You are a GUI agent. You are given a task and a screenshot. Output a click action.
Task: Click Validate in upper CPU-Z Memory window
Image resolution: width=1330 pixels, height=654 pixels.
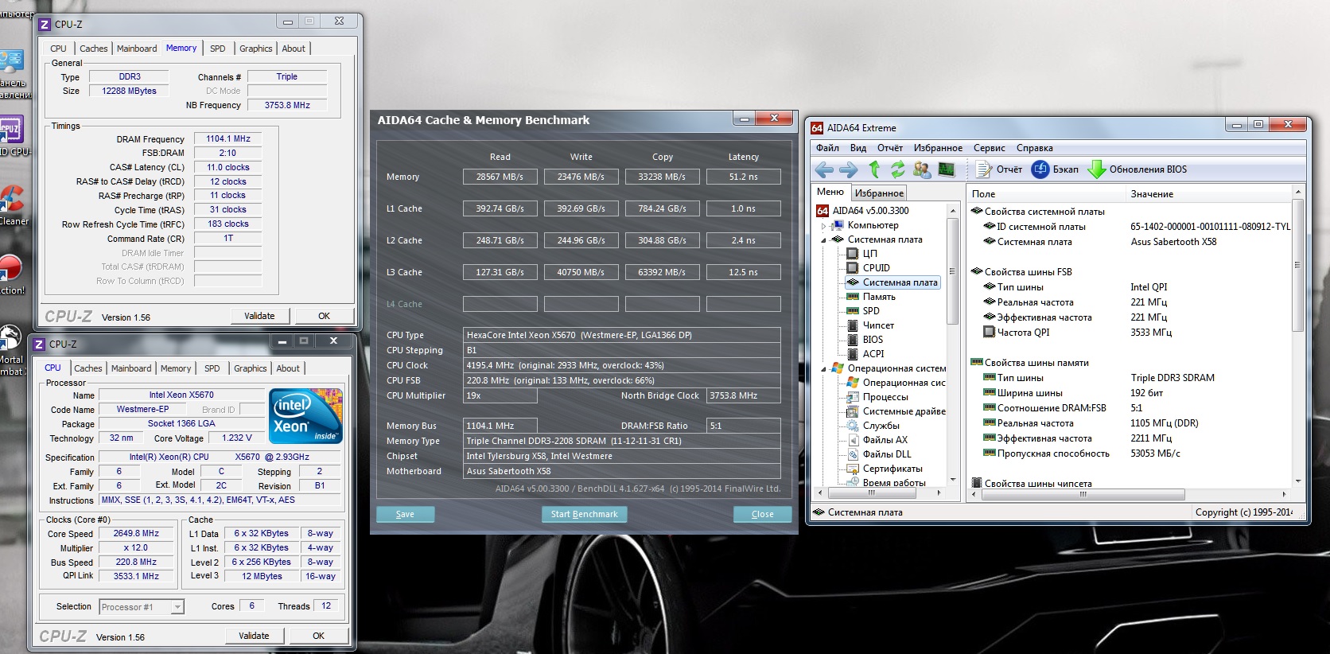(259, 316)
